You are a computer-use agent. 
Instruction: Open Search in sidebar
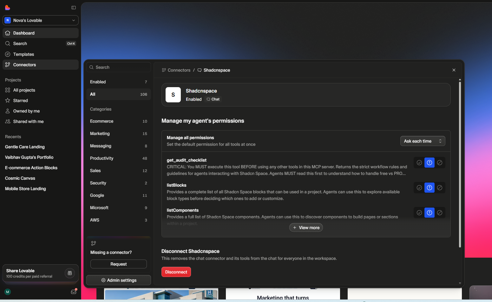tap(41, 43)
